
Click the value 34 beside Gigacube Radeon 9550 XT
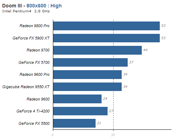[x=125, y=87]
